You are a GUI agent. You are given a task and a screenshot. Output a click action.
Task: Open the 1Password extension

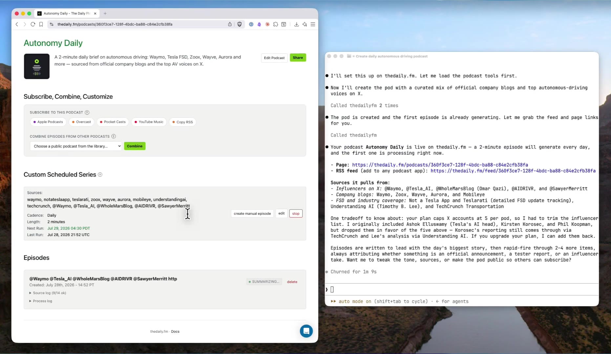coord(251,24)
